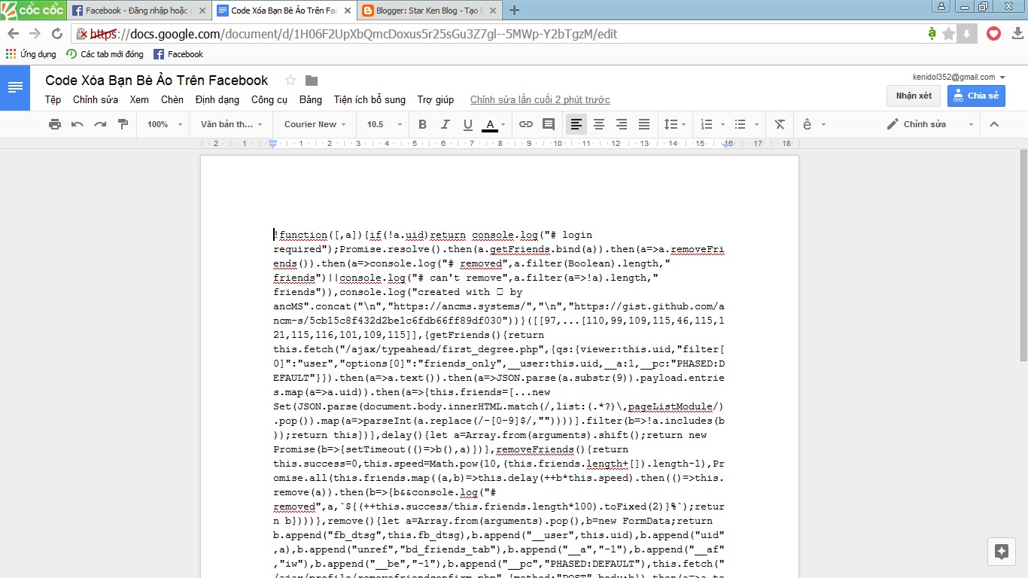
Task: Undo last action with undo arrow
Action: tap(78, 124)
